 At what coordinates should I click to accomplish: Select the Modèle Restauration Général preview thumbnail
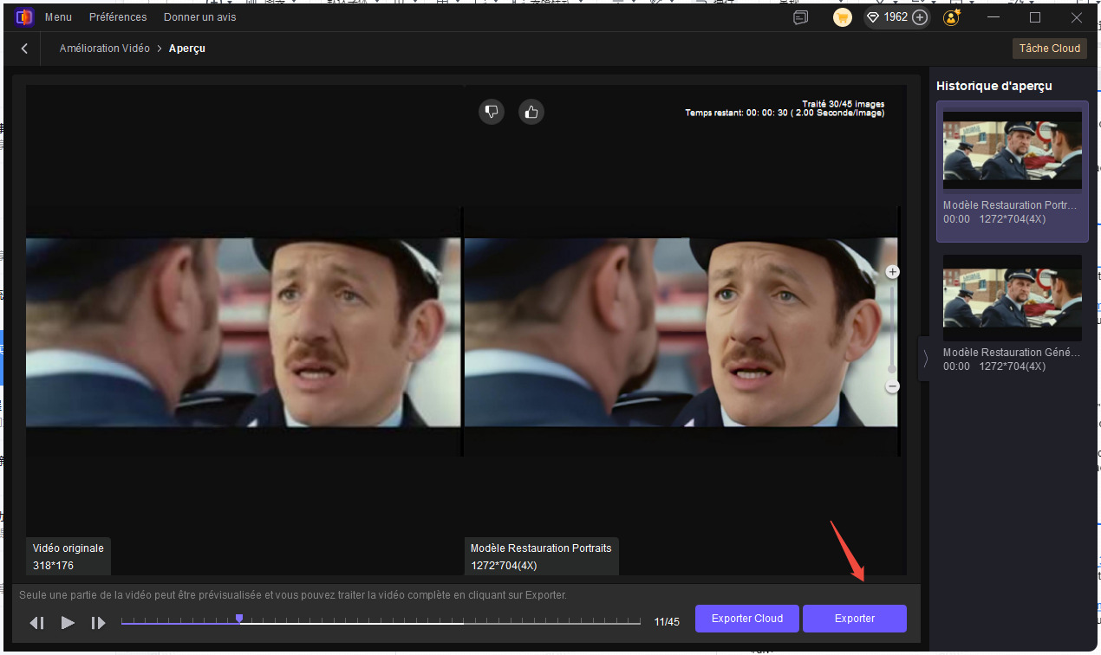click(1012, 297)
